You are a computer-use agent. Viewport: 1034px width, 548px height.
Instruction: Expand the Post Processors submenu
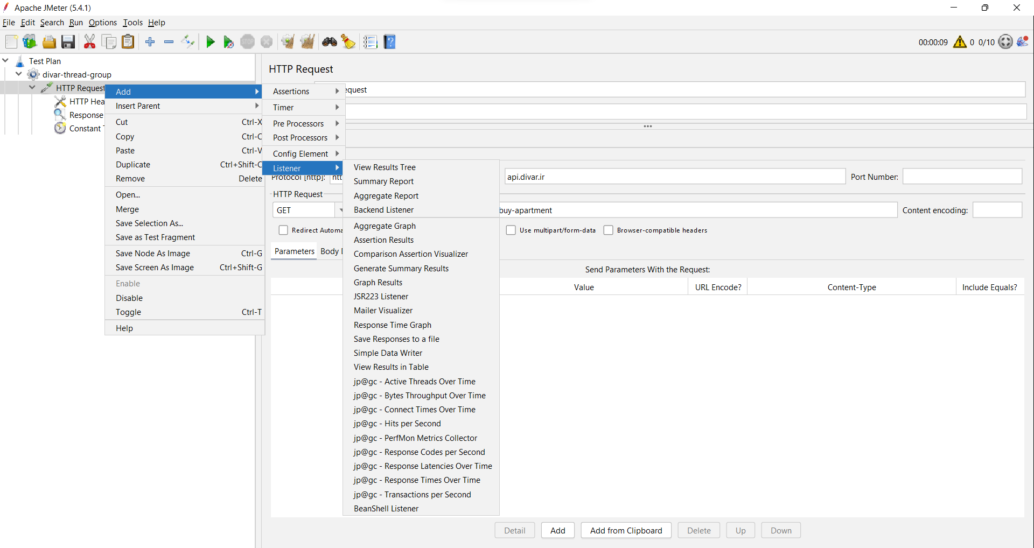pos(303,138)
